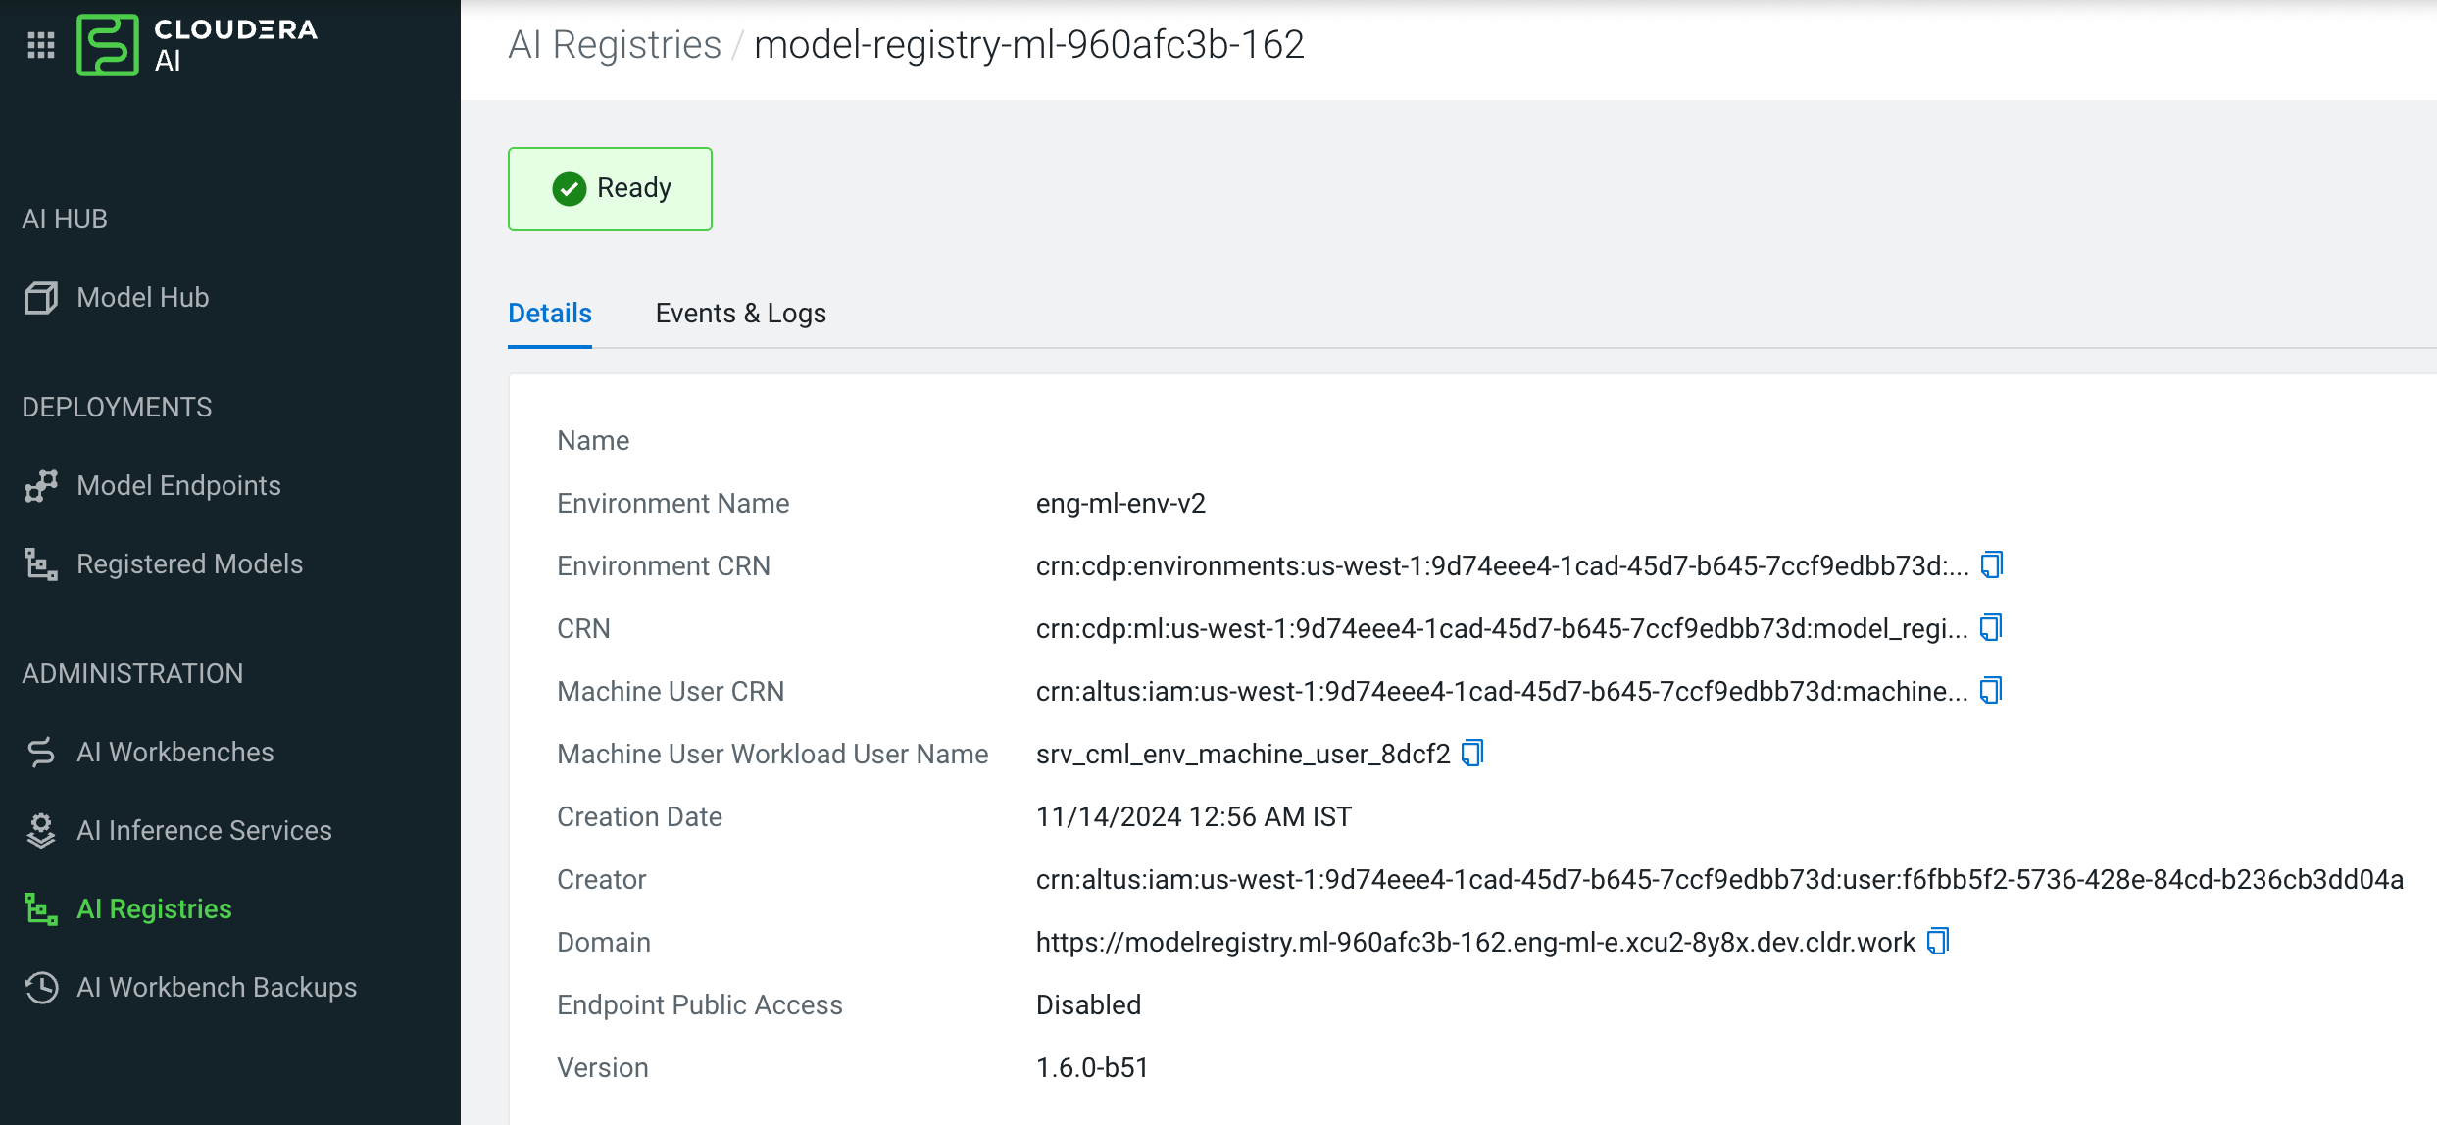Open the app grid launcher icon
Image resolution: width=2437 pixels, height=1125 pixels.
pyautogui.click(x=41, y=45)
